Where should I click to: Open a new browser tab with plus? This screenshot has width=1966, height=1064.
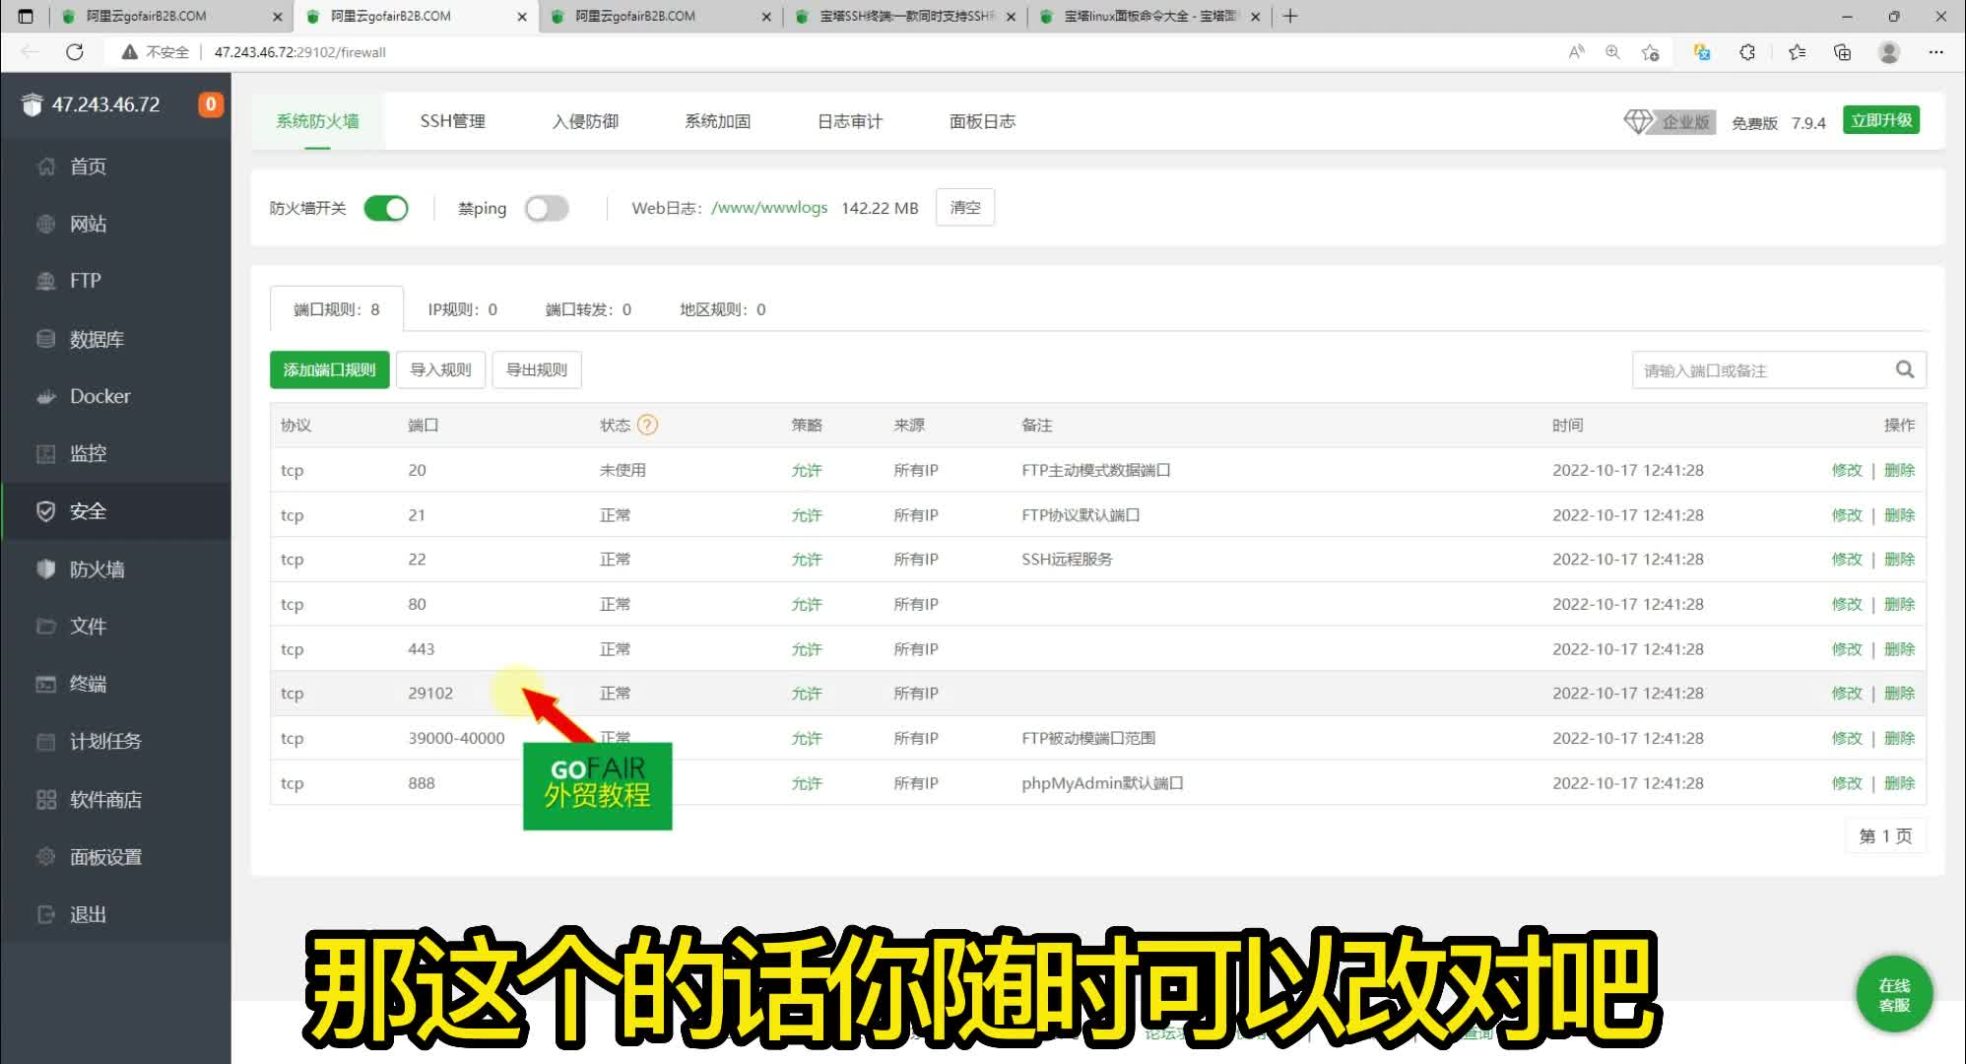pos(1290,16)
